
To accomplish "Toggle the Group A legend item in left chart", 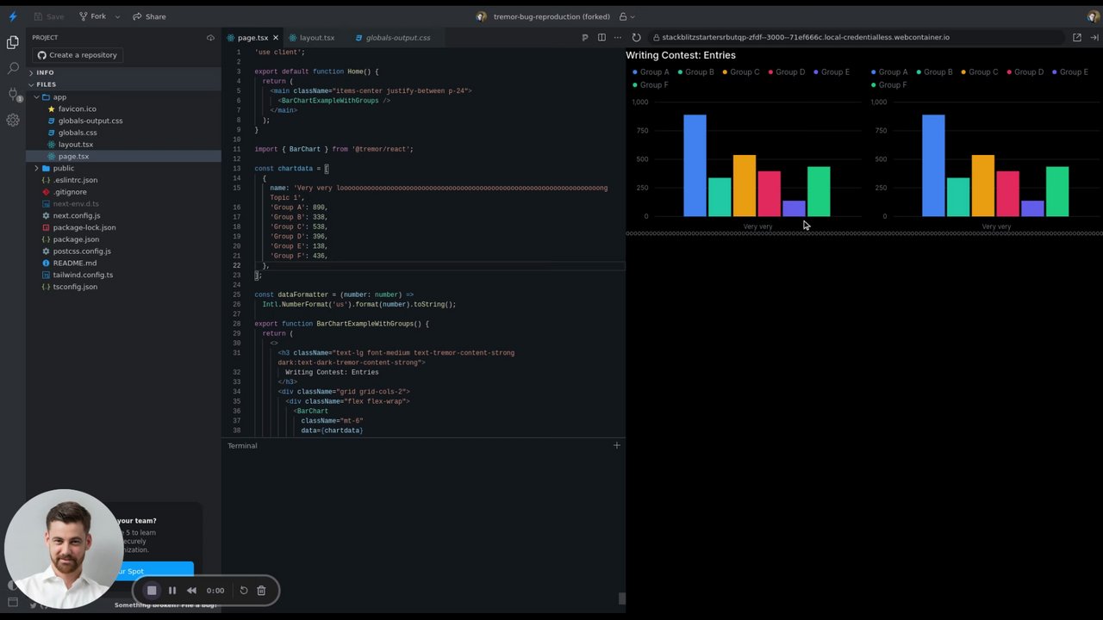I will click(651, 72).
